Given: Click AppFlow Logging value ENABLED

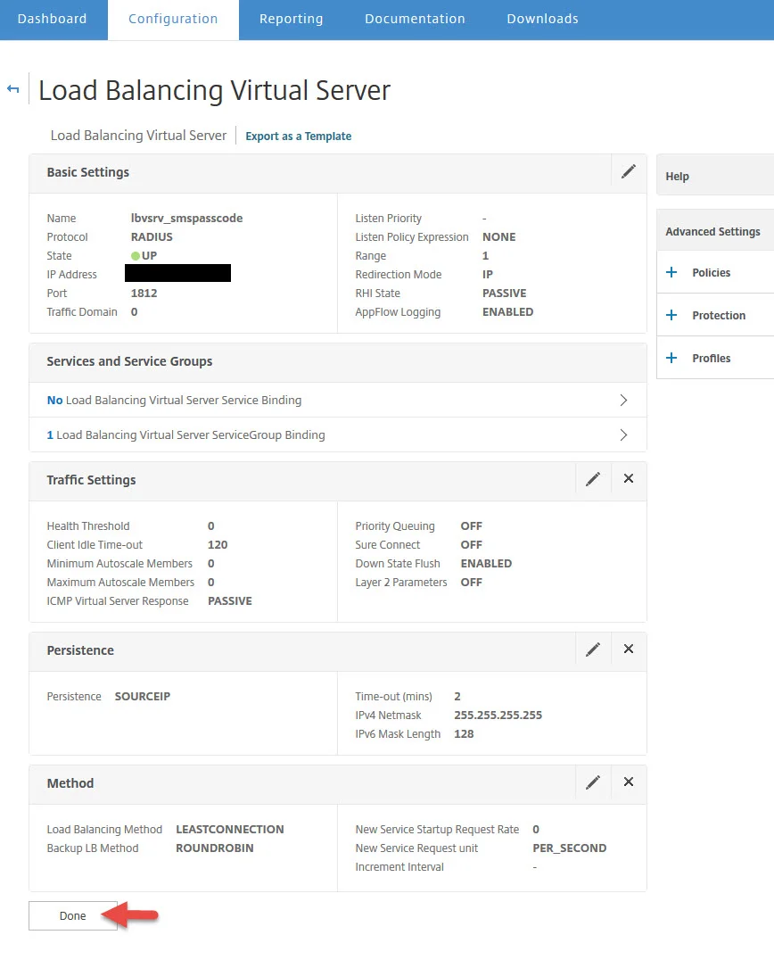Looking at the screenshot, I should point(507,311).
